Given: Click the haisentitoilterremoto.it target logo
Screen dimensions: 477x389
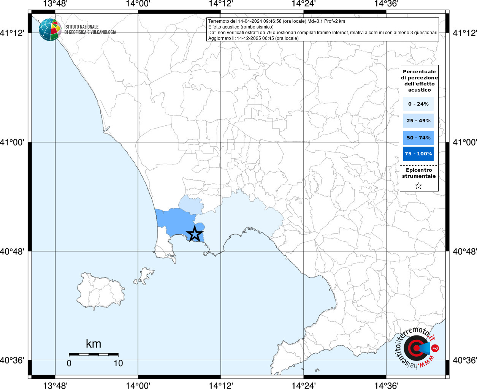Looking at the screenshot, I should pos(417,348).
